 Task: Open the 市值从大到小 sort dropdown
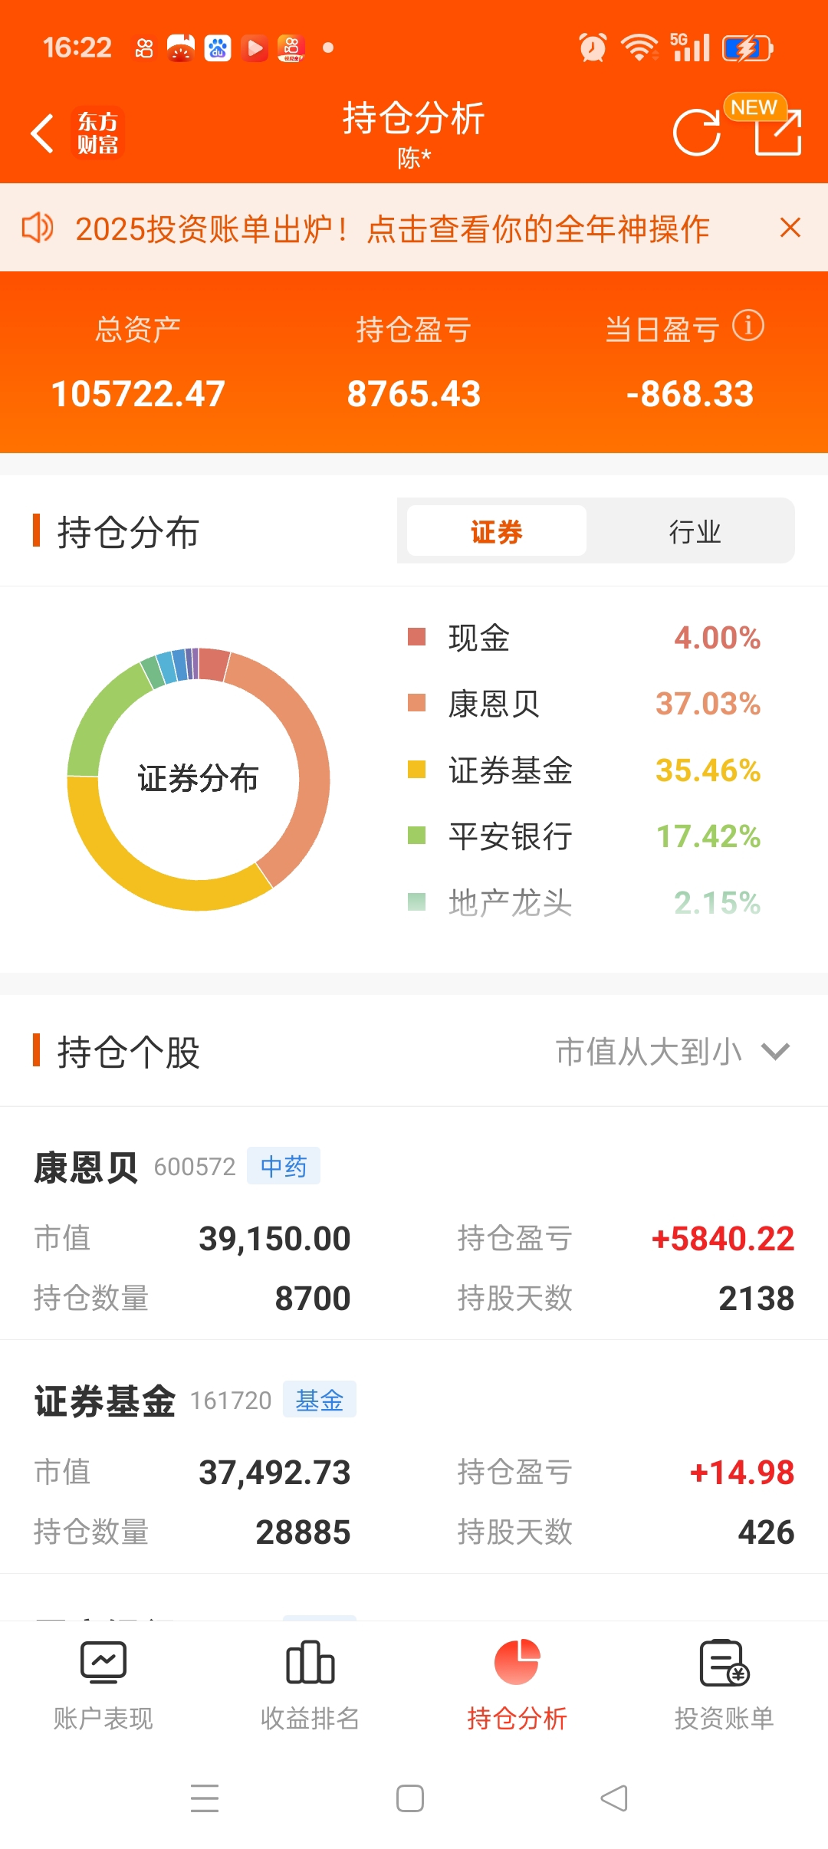(x=672, y=1052)
